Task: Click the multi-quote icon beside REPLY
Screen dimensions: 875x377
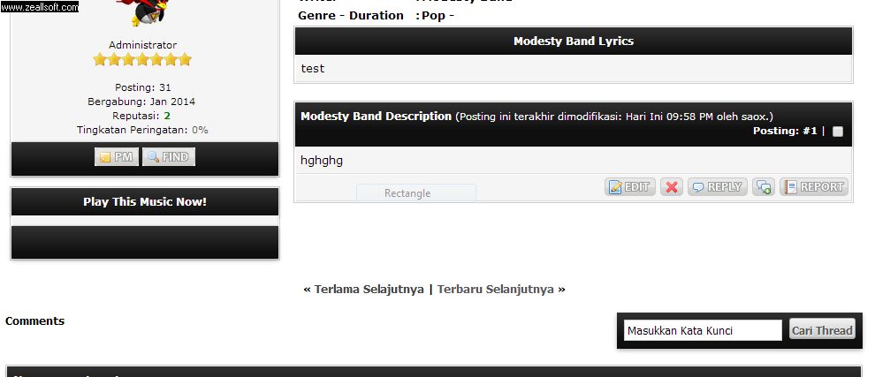Action: click(x=764, y=187)
